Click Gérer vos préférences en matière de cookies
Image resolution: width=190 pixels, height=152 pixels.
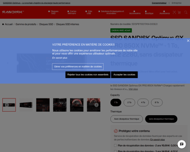coord(78,66)
